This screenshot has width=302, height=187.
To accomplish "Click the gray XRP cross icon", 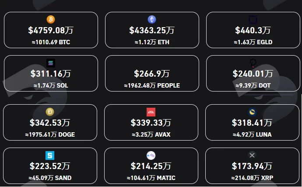I will [252, 155].
